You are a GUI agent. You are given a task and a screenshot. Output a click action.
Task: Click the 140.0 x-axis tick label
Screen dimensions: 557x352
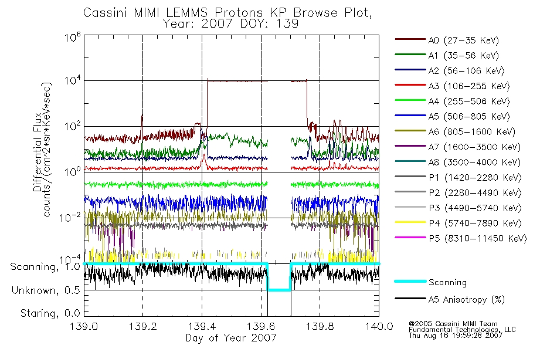pyautogui.click(x=379, y=326)
